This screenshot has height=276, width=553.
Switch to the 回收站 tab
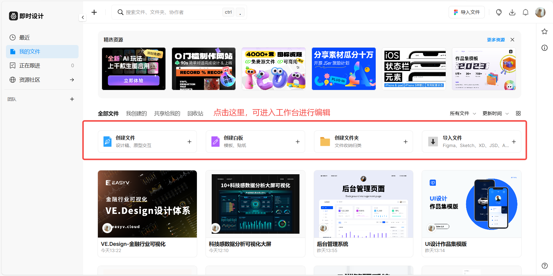[x=195, y=113]
